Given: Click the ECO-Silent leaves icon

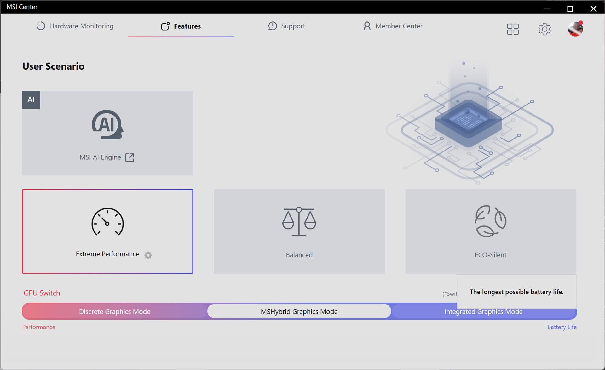Looking at the screenshot, I should 490,221.
